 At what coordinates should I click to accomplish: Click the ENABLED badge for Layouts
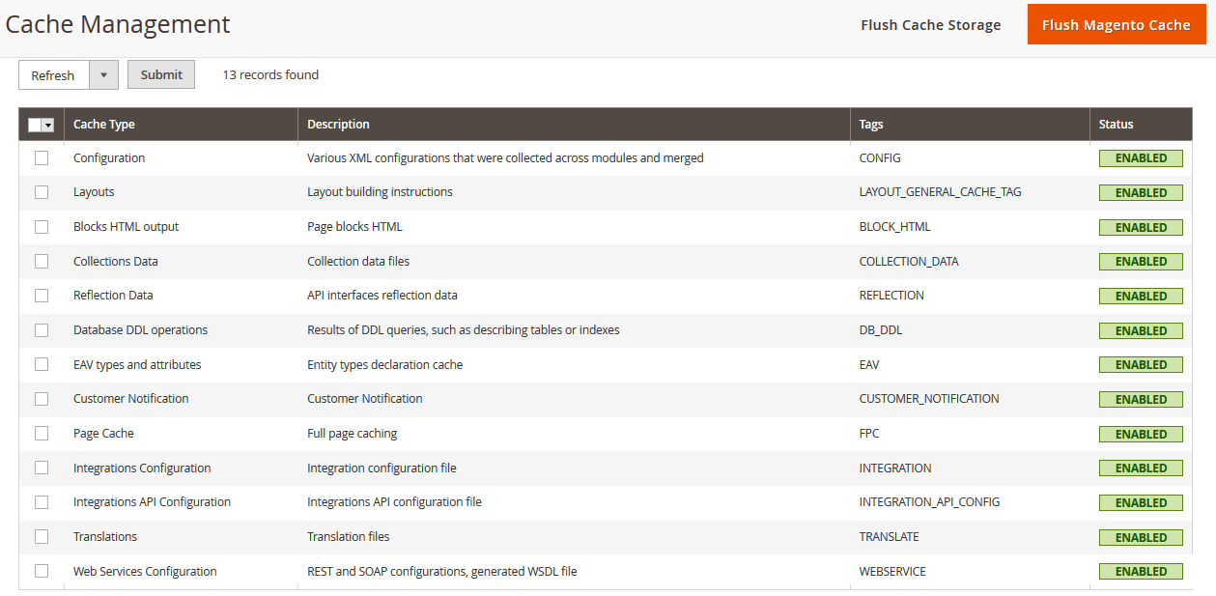[x=1141, y=193]
